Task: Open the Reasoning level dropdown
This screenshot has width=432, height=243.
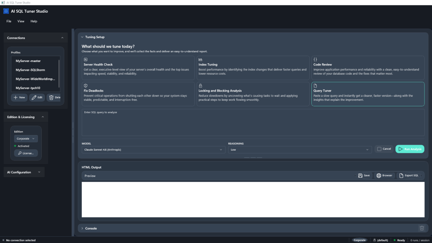Action: click(300, 150)
